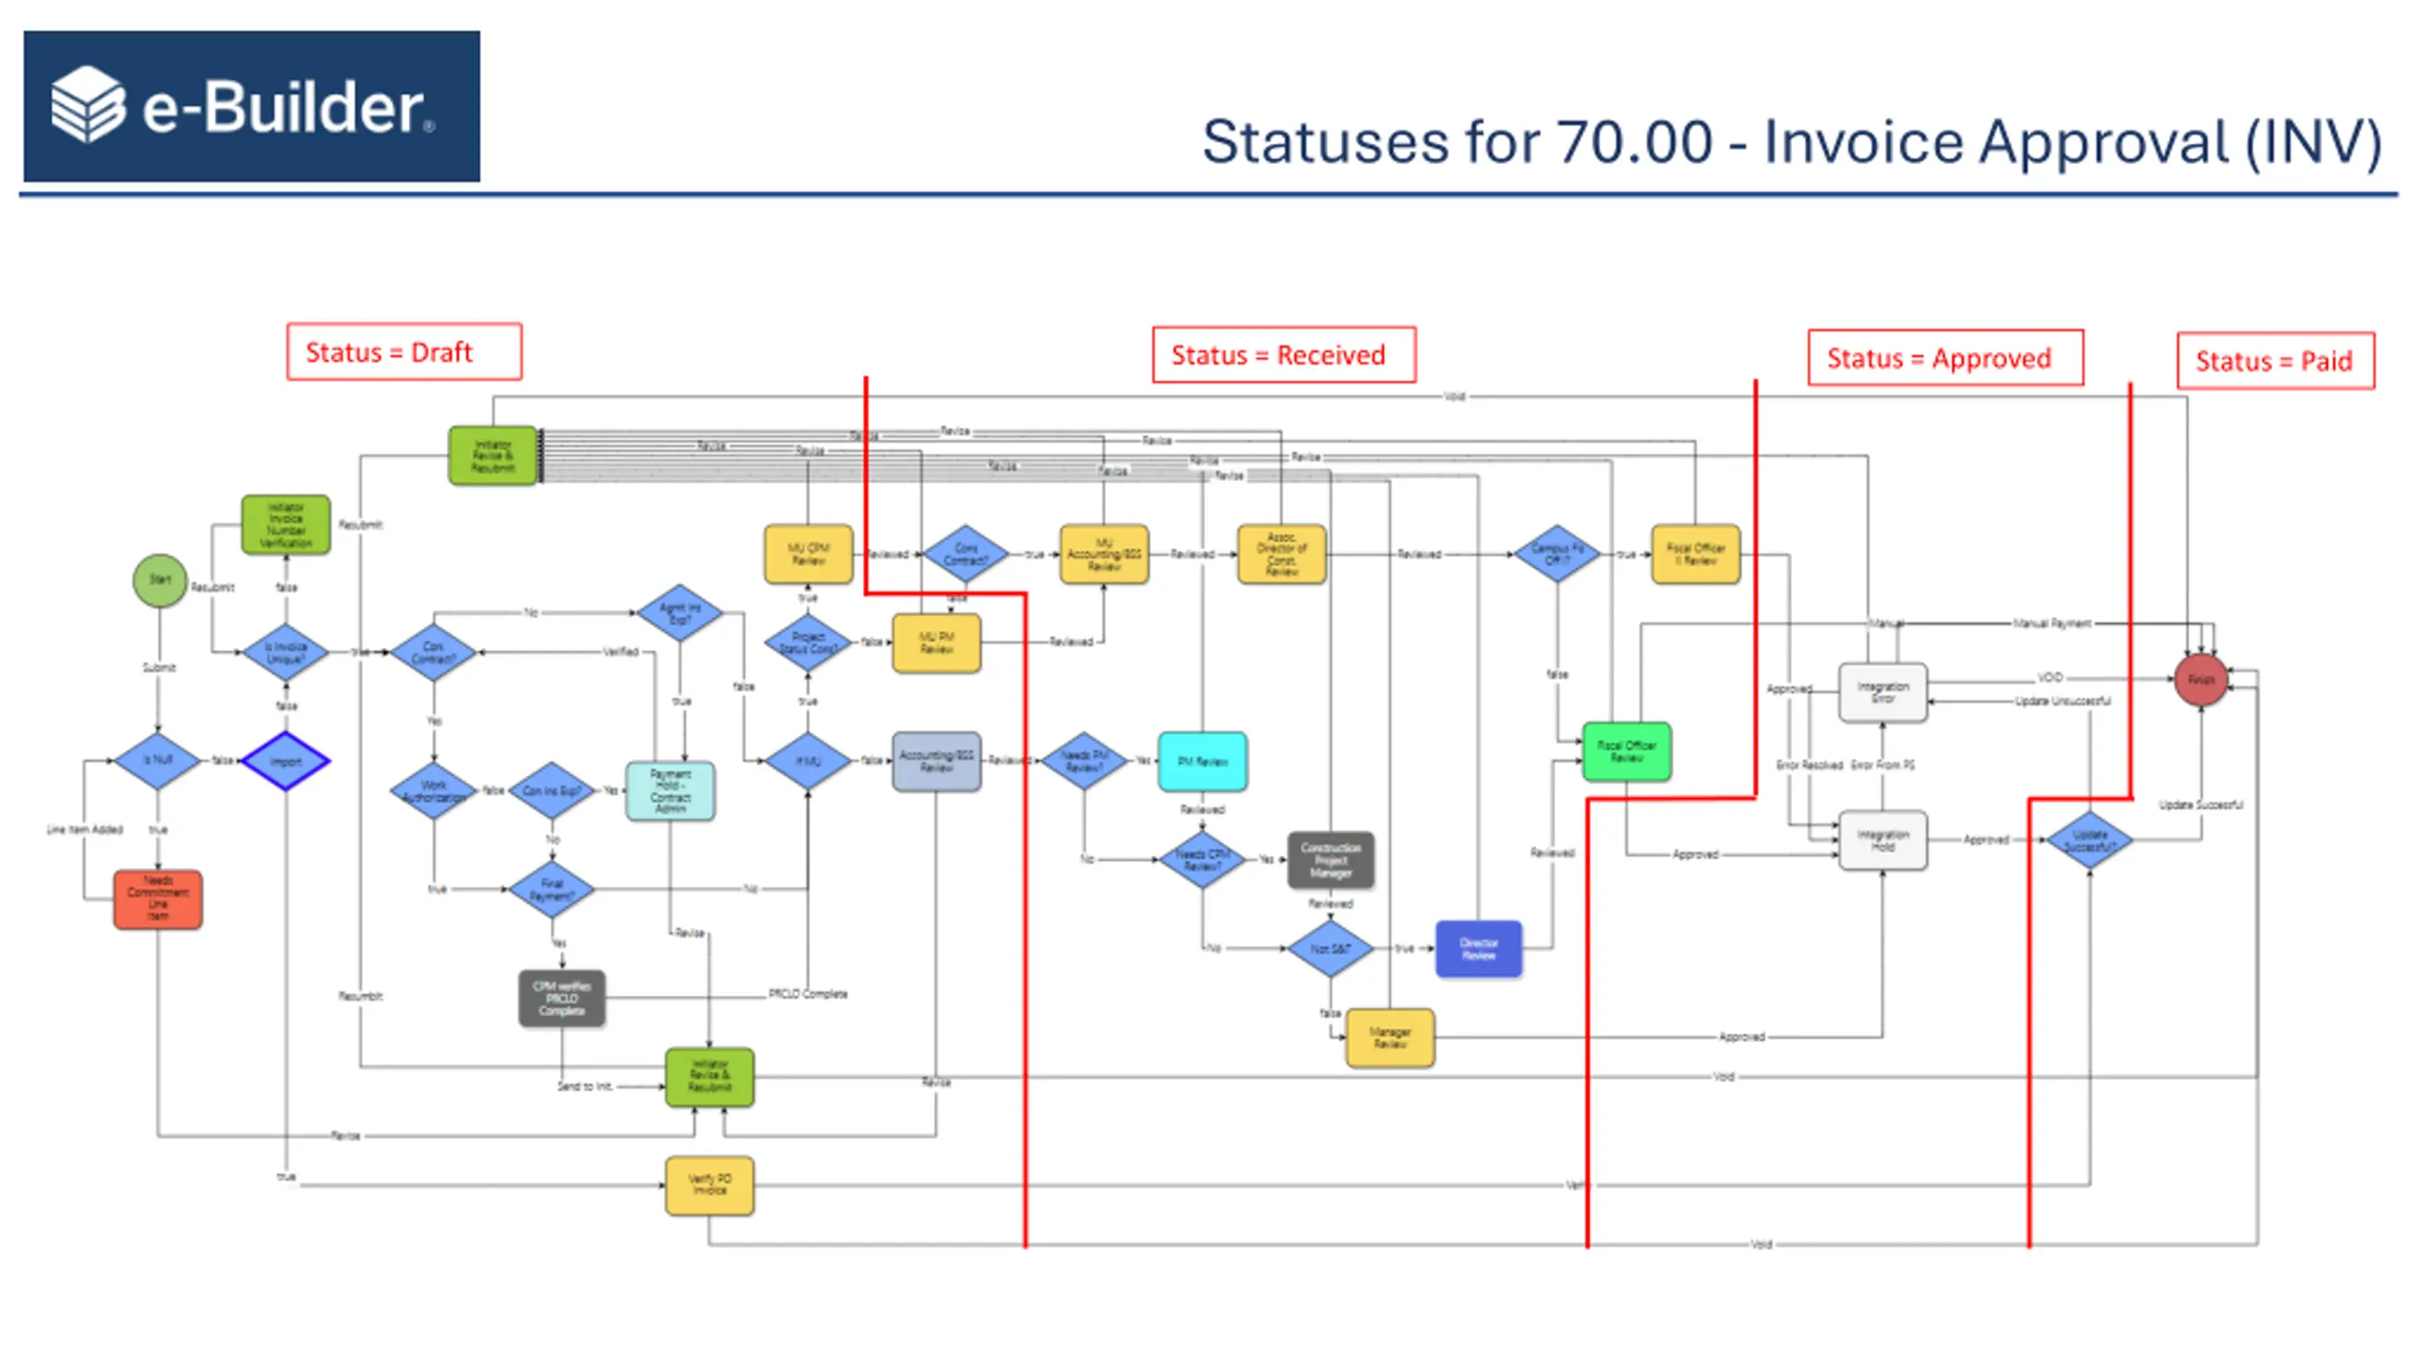Click the 'Final Payment?' decision diamond
Image resolution: width=2423 pixels, height=1363 pixels.
coord(552,889)
